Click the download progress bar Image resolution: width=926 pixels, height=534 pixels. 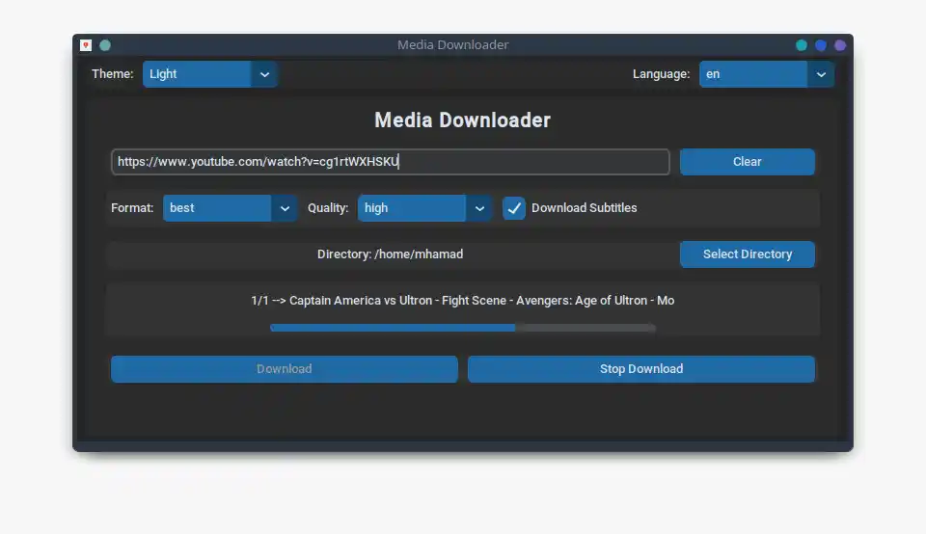click(x=462, y=328)
